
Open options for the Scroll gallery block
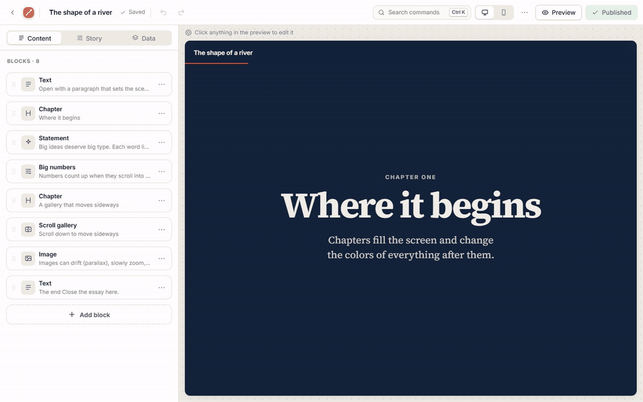click(x=161, y=230)
